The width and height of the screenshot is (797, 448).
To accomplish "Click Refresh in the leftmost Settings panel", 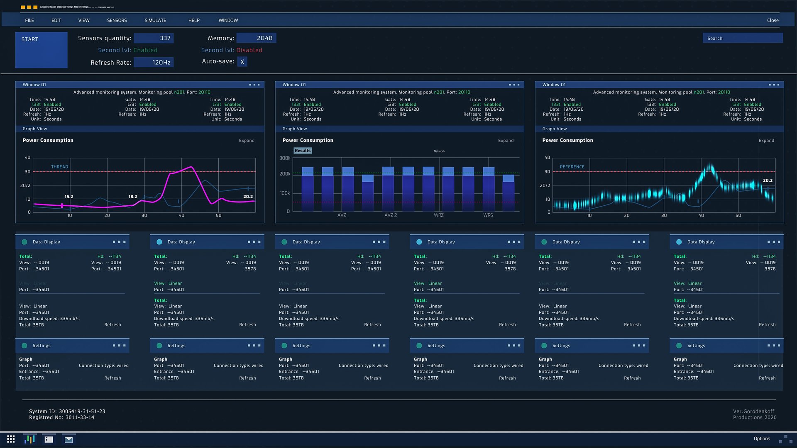I will tap(112, 378).
